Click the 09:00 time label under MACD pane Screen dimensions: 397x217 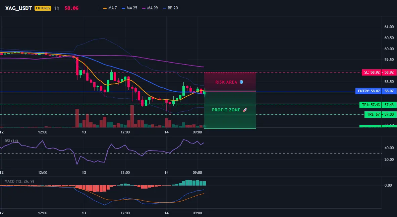(x=197, y=213)
